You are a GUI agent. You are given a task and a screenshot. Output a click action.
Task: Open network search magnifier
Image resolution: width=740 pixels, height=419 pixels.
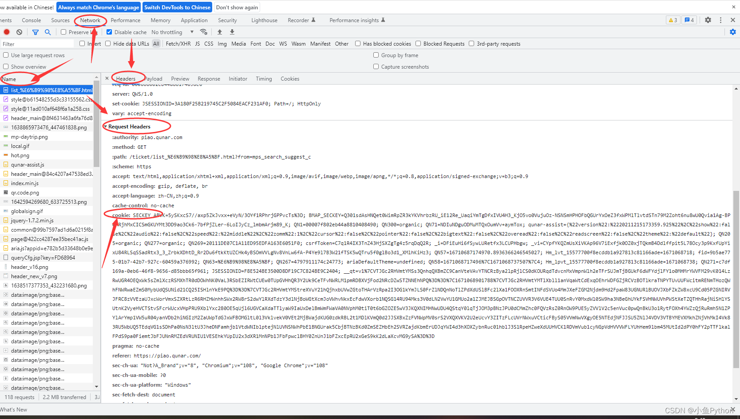coord(47,32)
